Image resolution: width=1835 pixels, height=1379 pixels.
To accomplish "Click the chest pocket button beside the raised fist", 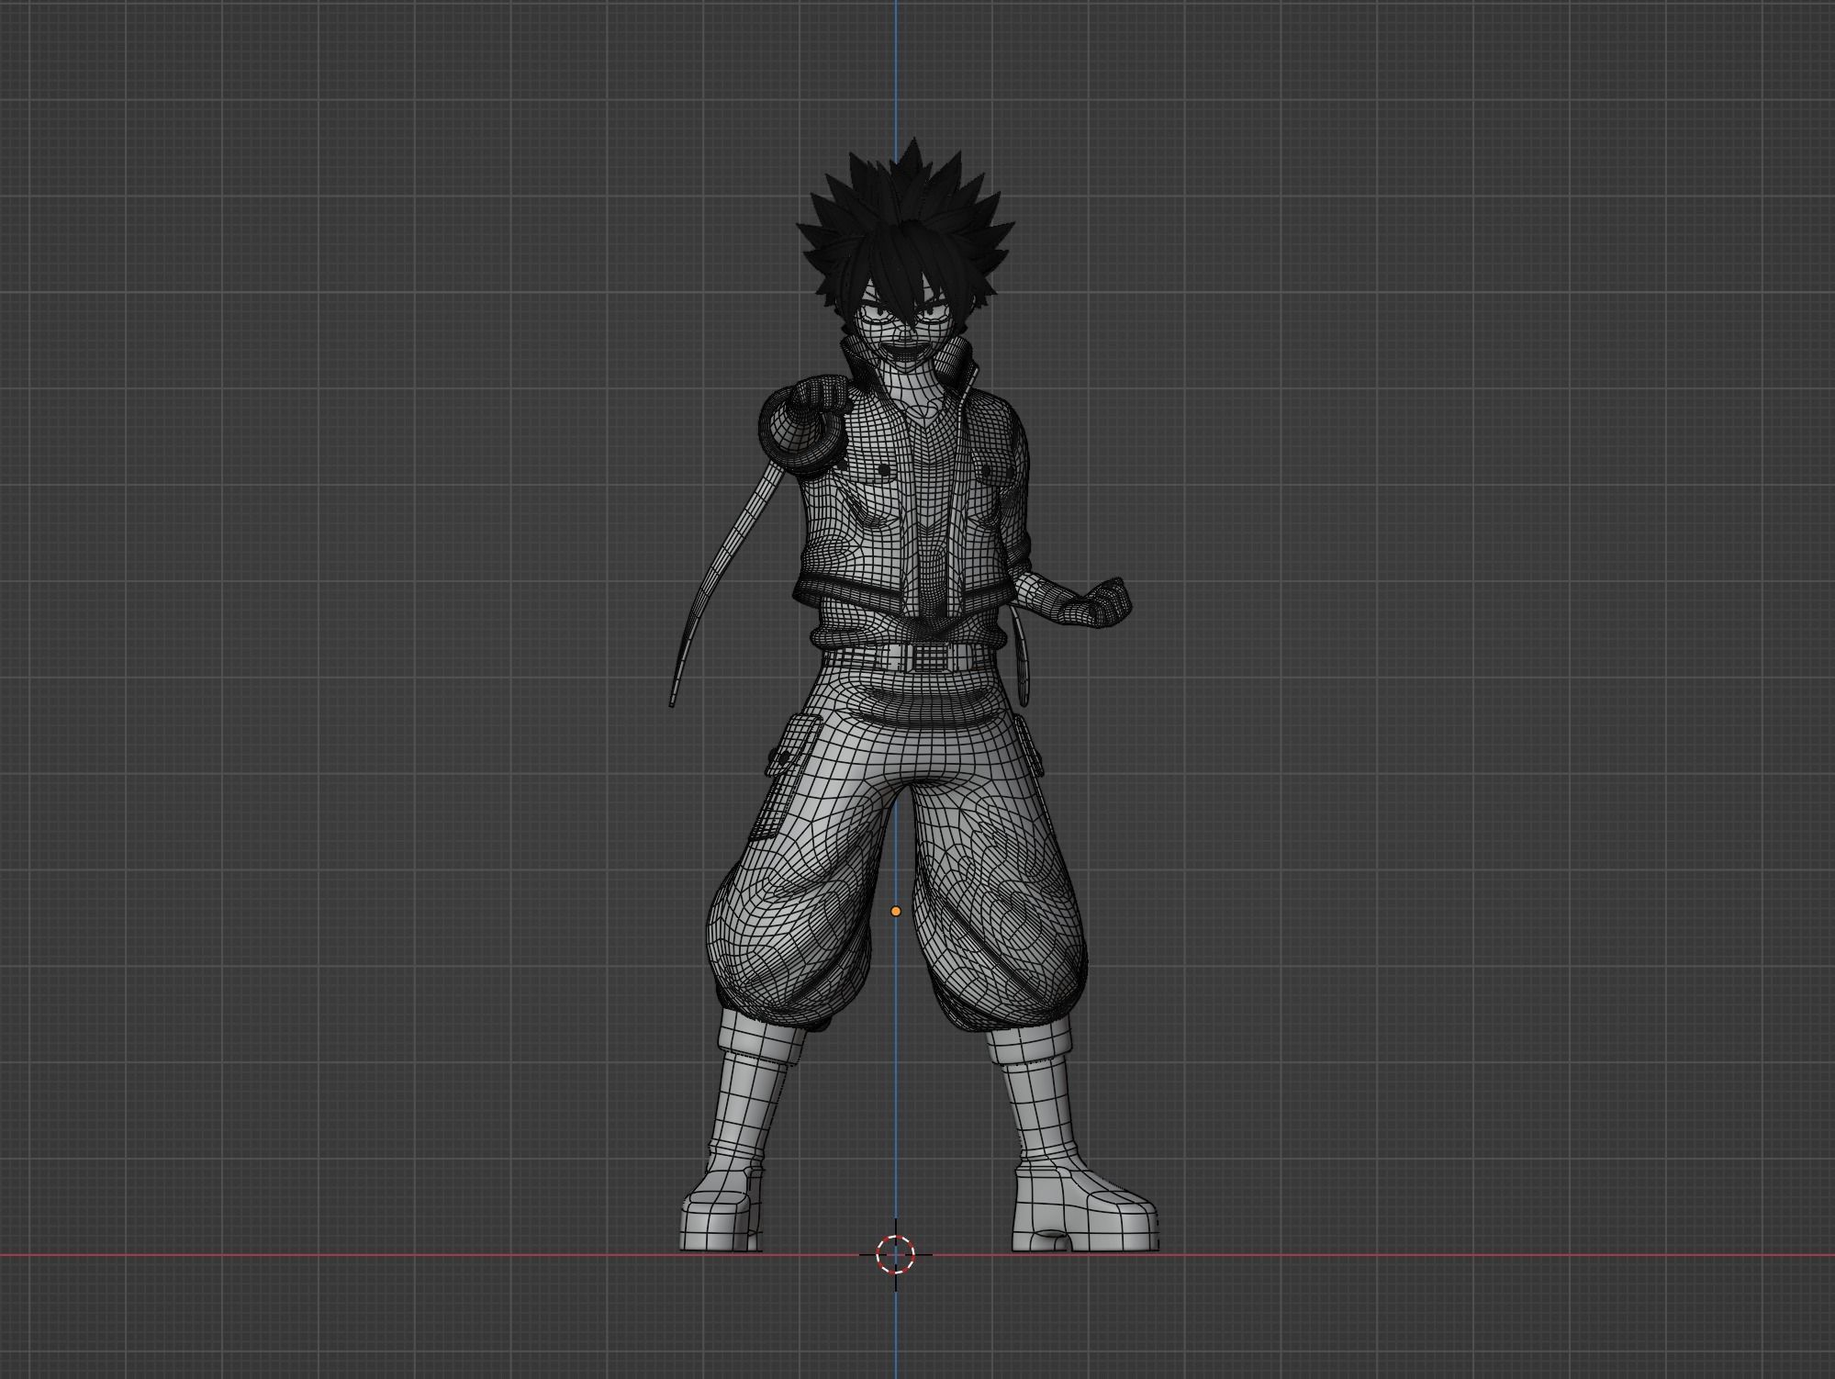I will [x=883, y=470].
